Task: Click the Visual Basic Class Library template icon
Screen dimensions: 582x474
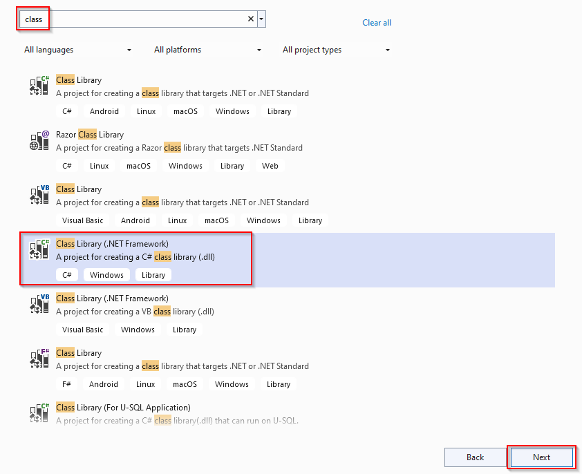Action: click(x=39, y=194)
